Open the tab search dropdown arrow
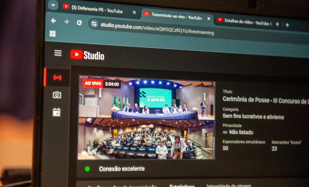 coord(53,5)
